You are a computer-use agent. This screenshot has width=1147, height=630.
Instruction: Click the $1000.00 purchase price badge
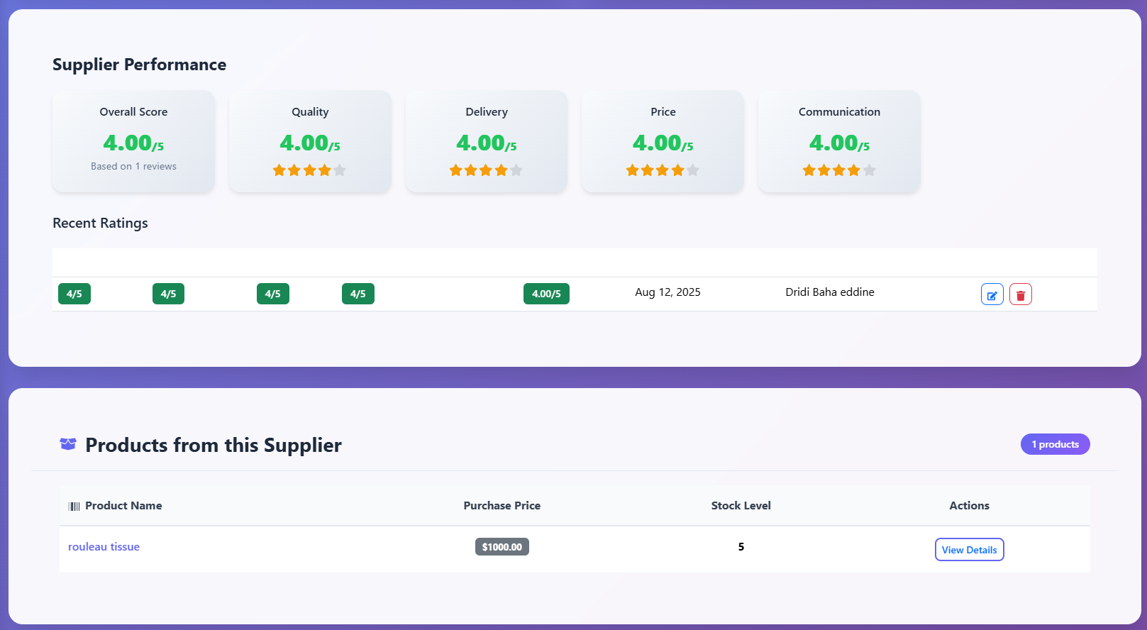(502, 547)
